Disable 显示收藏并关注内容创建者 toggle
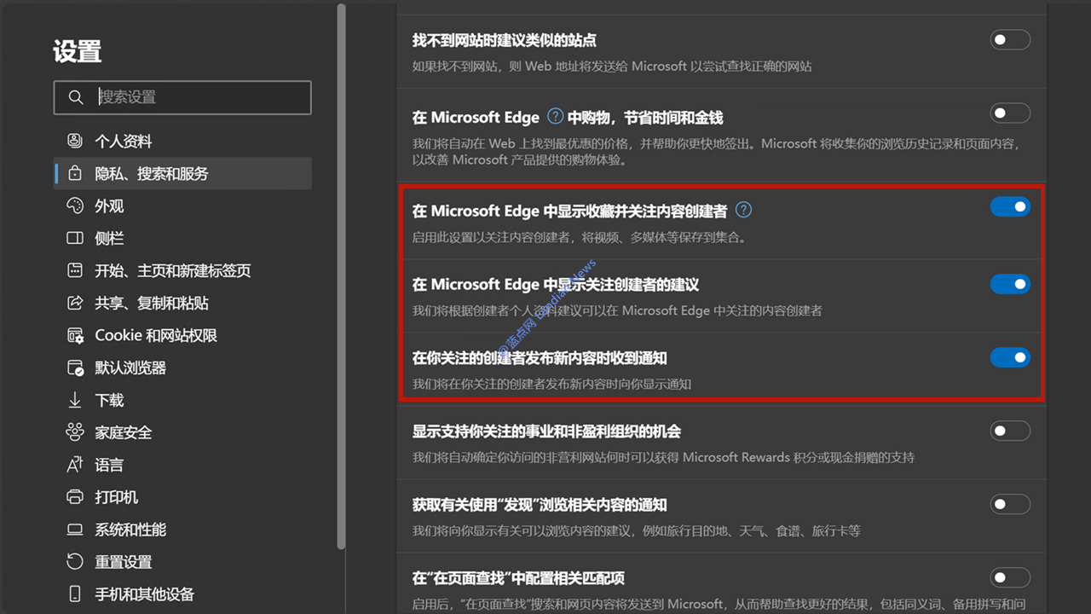Viewport: 1091px width, 614px height. coord(1010,207)
